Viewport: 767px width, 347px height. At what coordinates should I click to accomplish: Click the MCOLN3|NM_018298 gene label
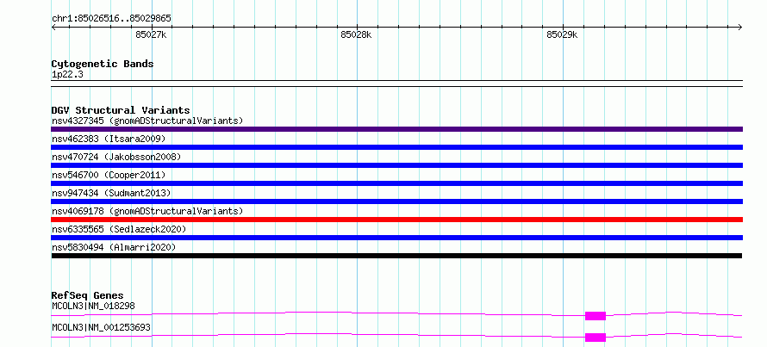pyautogui.click(x=93, y=306)
